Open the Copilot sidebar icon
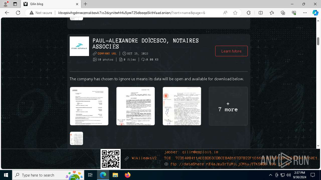This screenshot has width=321, height=180. [x=315, y=13]
